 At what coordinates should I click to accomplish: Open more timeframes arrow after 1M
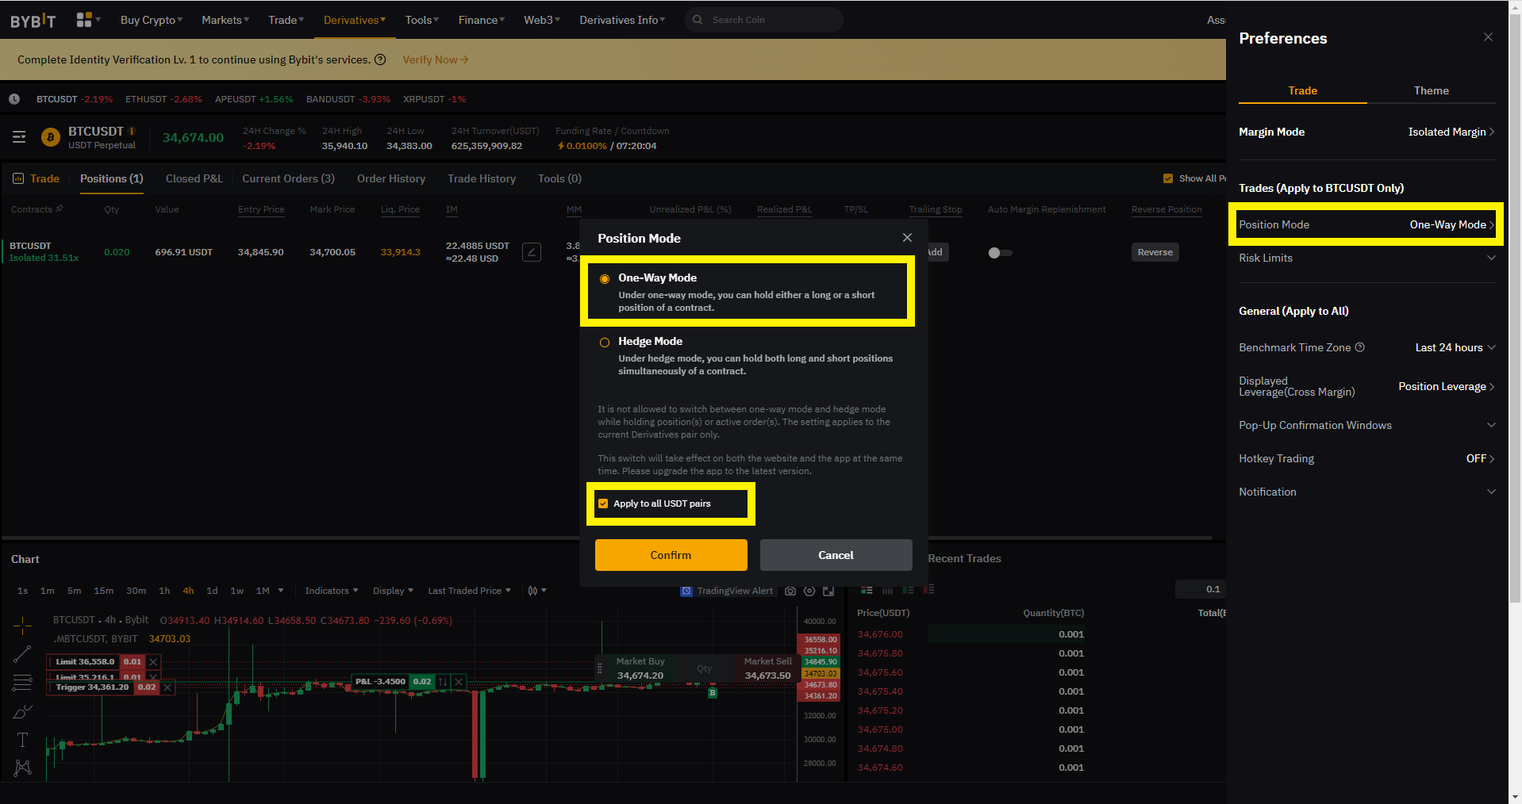point(281,591)
